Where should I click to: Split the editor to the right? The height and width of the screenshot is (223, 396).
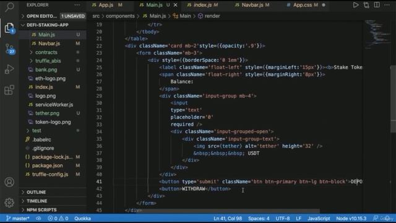[377, 5]
